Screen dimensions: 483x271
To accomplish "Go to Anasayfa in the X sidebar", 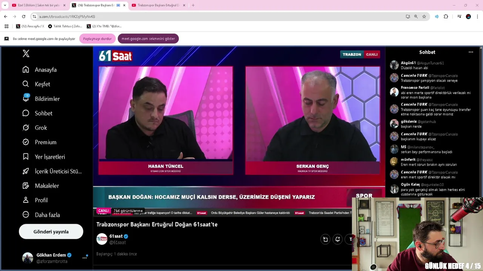I will coord(40,70).
